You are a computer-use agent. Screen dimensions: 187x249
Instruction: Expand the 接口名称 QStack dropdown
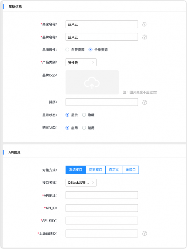(x=81, y=182)
